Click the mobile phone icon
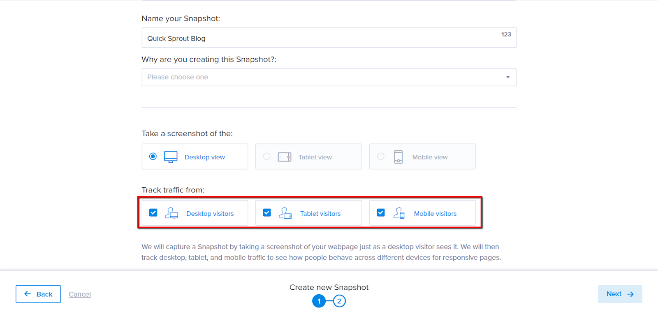 399,157
